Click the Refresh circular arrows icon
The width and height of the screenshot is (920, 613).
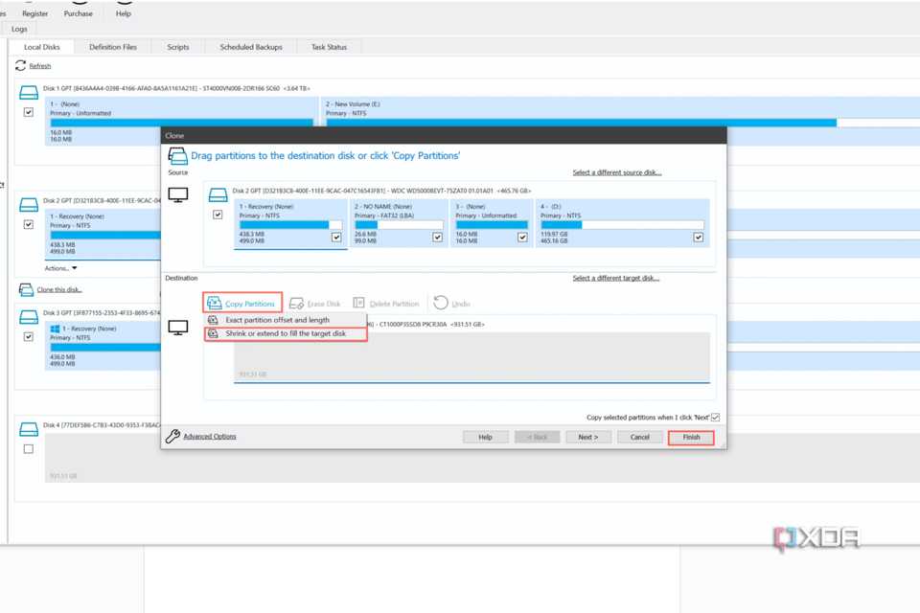(20, 66)
